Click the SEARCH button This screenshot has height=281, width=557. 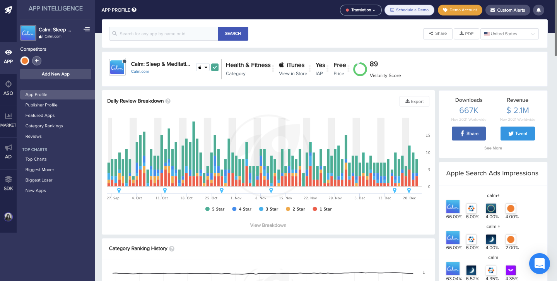[233, 34]
